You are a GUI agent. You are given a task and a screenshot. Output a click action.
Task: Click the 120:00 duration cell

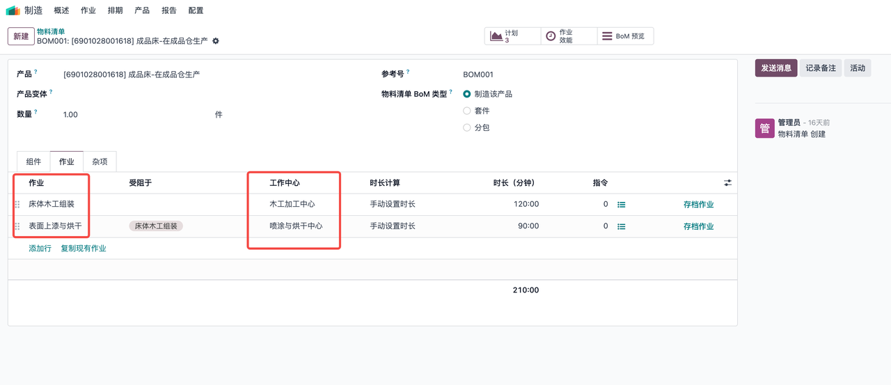(526, 205)
